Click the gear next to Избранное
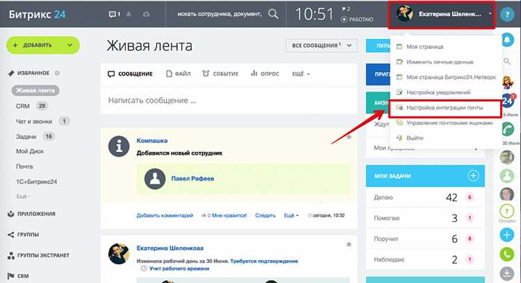Image resolution: width=521 pixels, height=283 pixels. click(x=57, y=73)
